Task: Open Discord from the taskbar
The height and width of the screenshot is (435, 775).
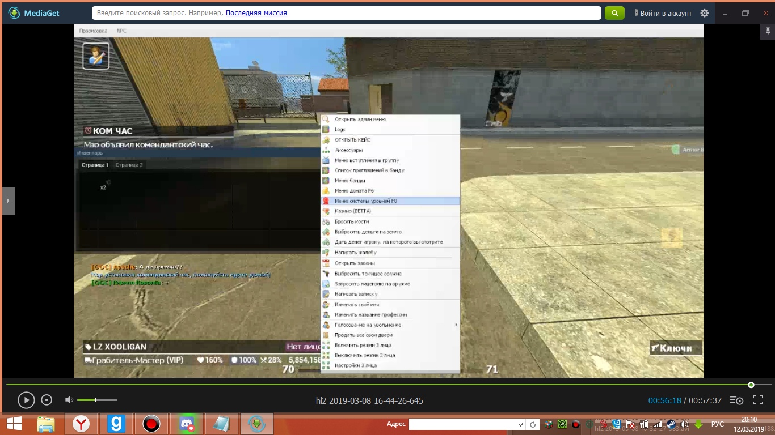Action: (187, 424)
